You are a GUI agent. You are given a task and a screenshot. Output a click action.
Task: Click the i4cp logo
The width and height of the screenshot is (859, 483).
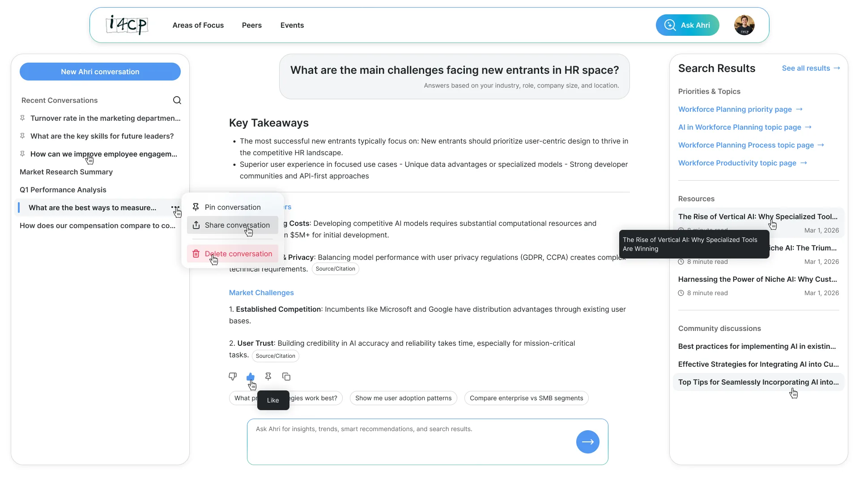click(x=127, y=25)
